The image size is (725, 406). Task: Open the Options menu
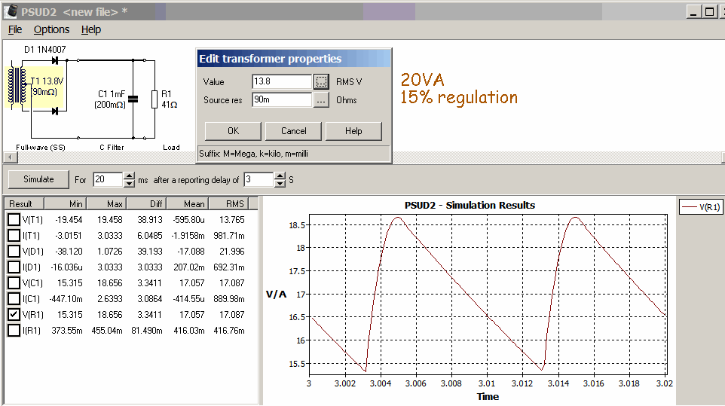click(x=51, y=29)
